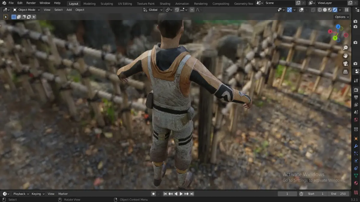The image size is (360, 202).
Task: Select the Invert selection mode icon
Action: click(29, 17)
